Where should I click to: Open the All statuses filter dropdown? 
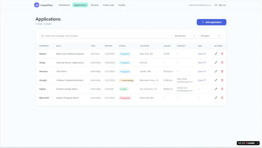point(185,36)
